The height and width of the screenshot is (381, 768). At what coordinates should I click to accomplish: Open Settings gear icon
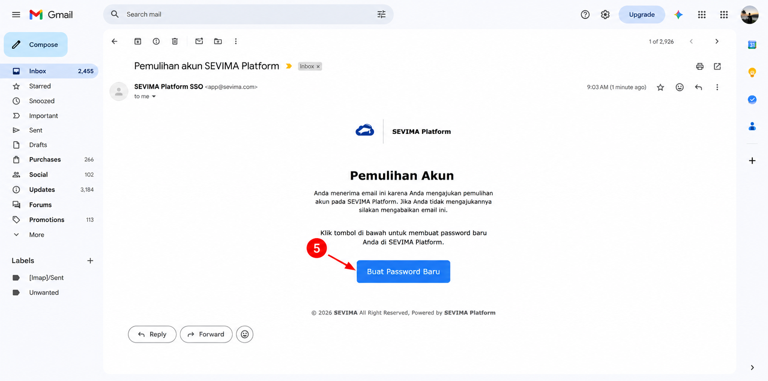pos(605,15)
